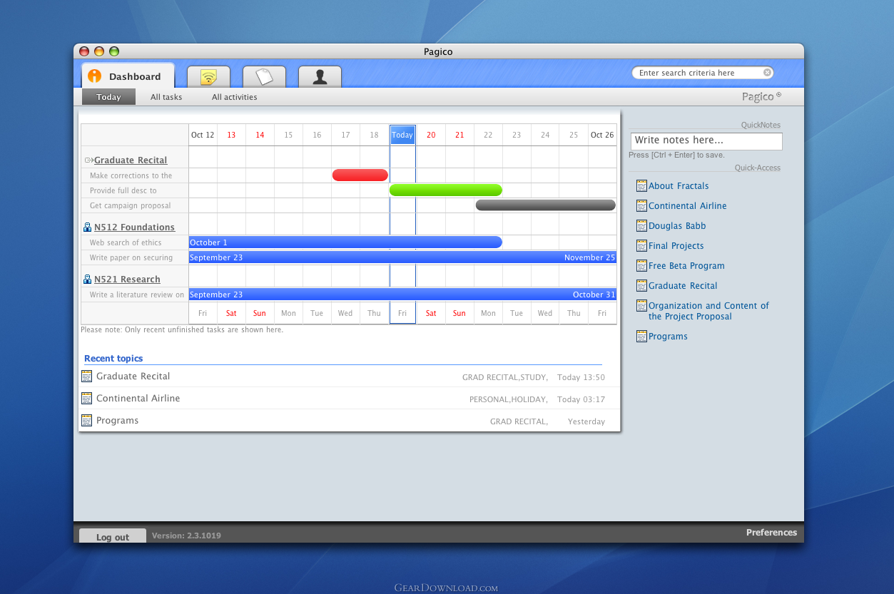This screenshot has width=894, height=594.
Task: Clear the search field with the x icon
Action: tap(768, 73)
